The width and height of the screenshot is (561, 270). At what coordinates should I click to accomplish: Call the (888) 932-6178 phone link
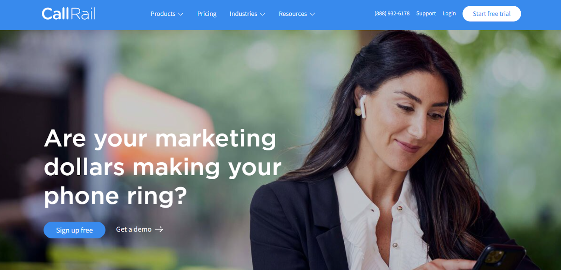[x=392, y=13]
